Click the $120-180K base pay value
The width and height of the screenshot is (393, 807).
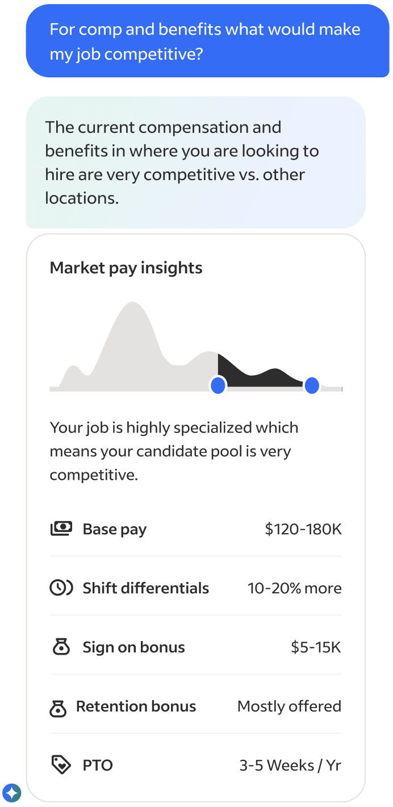303,529
